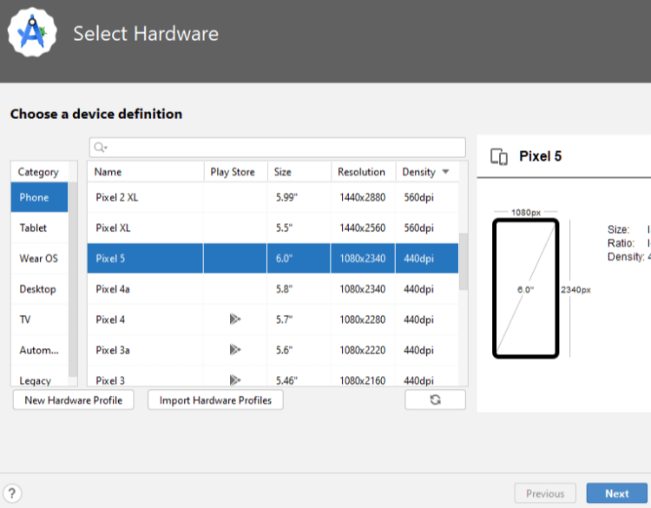651x508 pixels.
Task: Click the 1080x2280 resolution cell
Action: coord(363,320)
